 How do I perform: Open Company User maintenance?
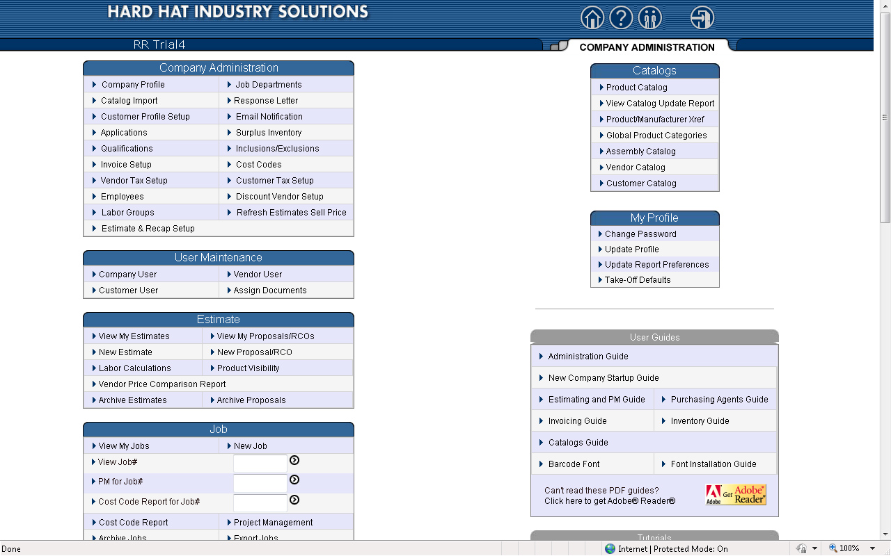[x=128, y=275]
